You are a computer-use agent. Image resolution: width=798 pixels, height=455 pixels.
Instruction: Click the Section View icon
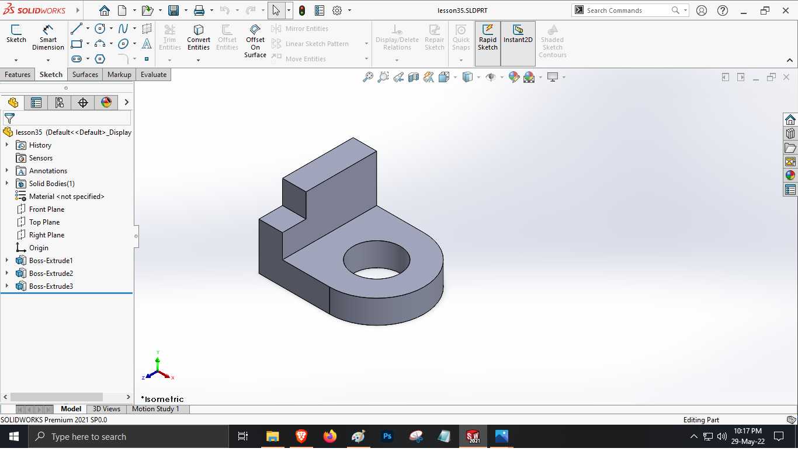pyautogui.click(x=414, y=77)
